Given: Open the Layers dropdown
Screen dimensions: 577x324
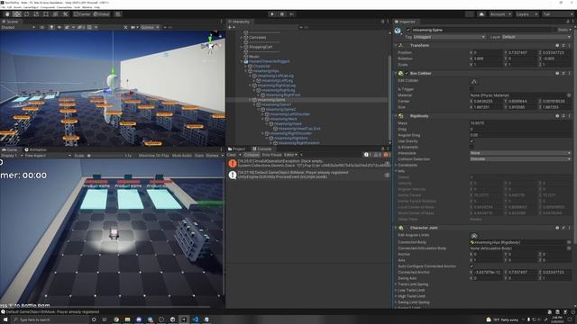Looking at the screenshot, I should (x=527, y=14).
